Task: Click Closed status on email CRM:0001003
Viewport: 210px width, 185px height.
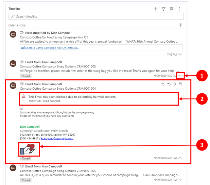Action: [26, 180]
